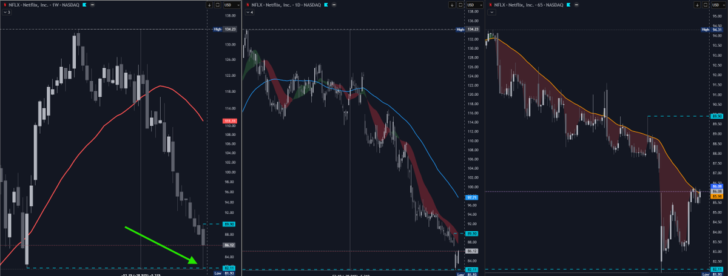Click the Netflix logo in the daily chart
Screen dimensions: 728x276
point(248,5)
